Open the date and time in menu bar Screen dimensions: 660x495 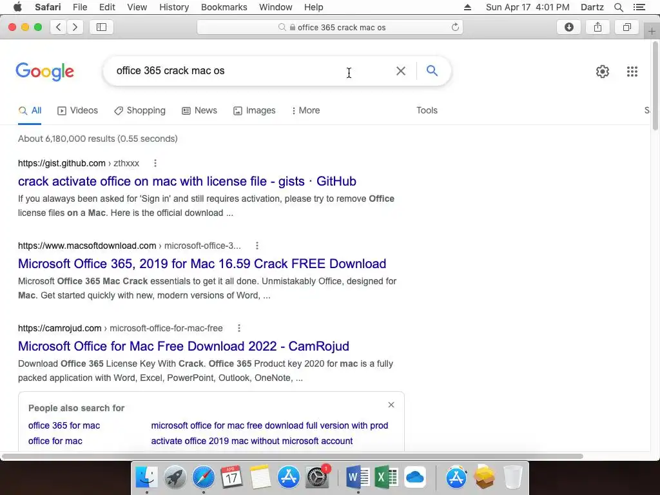pyautogui.click(x=527, y=7)
